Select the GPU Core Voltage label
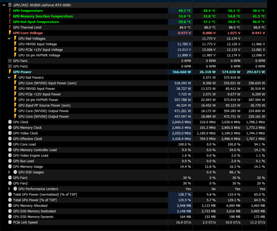 point(28,33)
